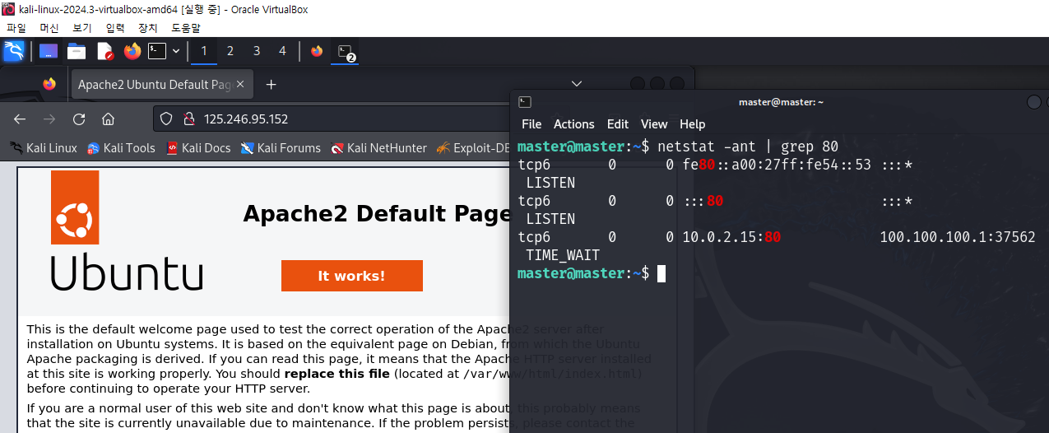Image resolution: width=1049 pixels, height=433 pixels.
Task: Open the terminal View menu
Action: coord(654,124)
